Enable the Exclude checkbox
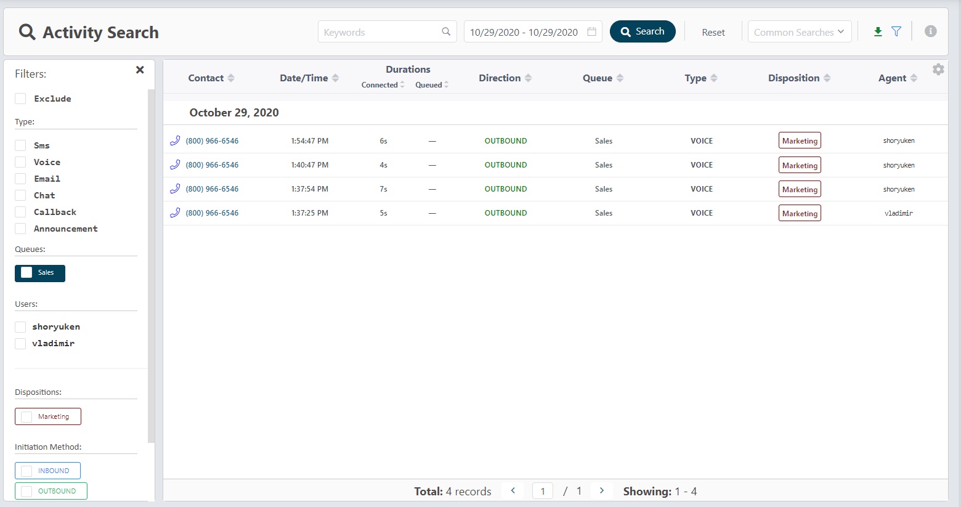The width and height of the screenshot is (961, 507). (20, 99)
